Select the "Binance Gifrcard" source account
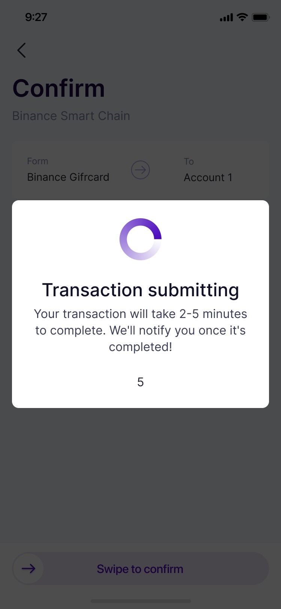The image size is (281, 609). coord(68,177)
